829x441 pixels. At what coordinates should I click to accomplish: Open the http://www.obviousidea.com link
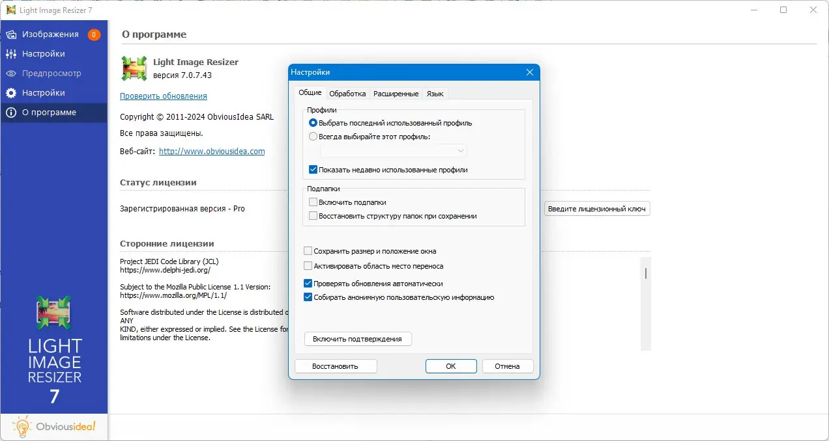pyautogui.click(x=212, y=151)
